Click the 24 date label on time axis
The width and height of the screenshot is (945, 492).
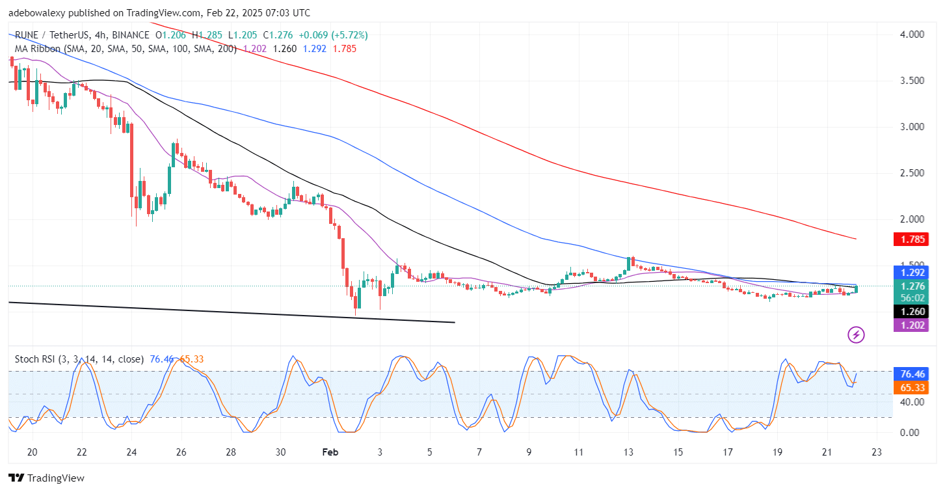(131, 452)
